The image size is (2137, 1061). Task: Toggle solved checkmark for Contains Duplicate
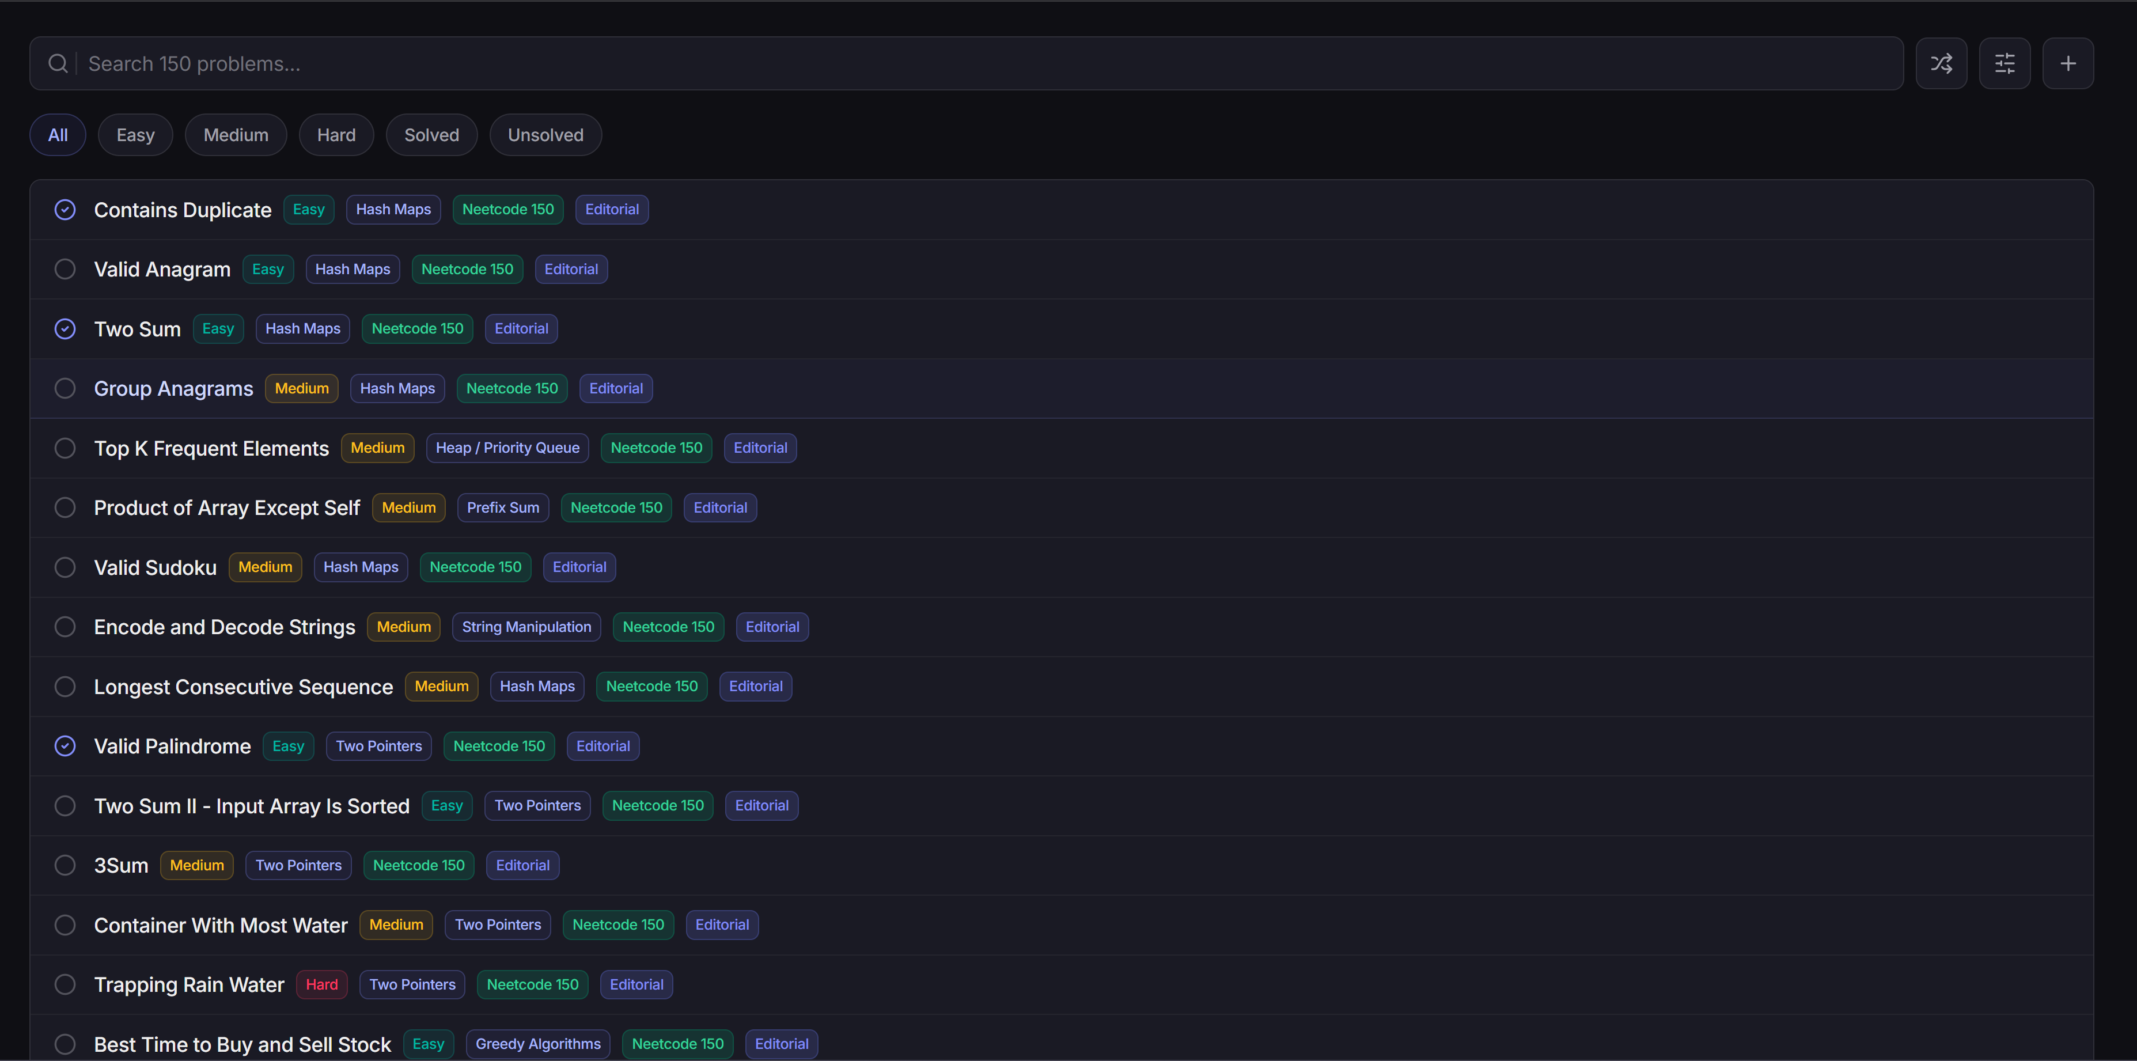coord(65,210)
